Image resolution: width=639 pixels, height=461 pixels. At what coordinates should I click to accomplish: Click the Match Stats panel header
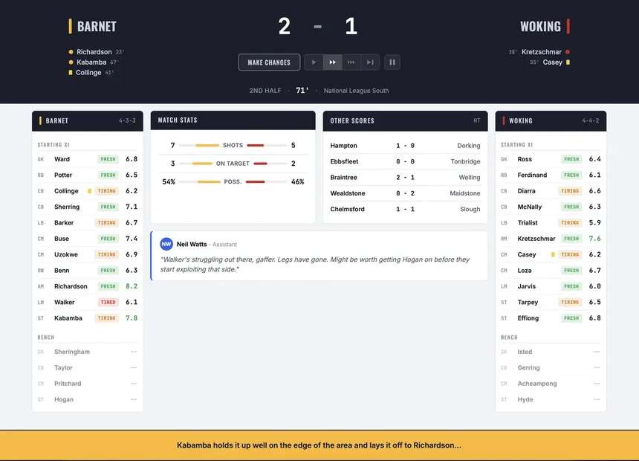pos(233,120)
